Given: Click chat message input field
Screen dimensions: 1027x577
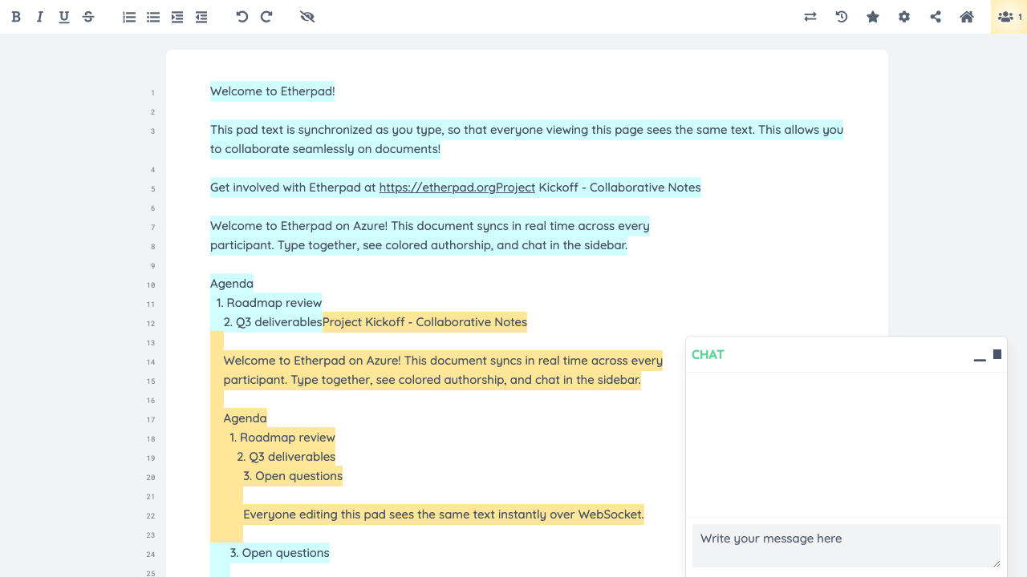Looking at the screenshot, I should pos(846,546).
